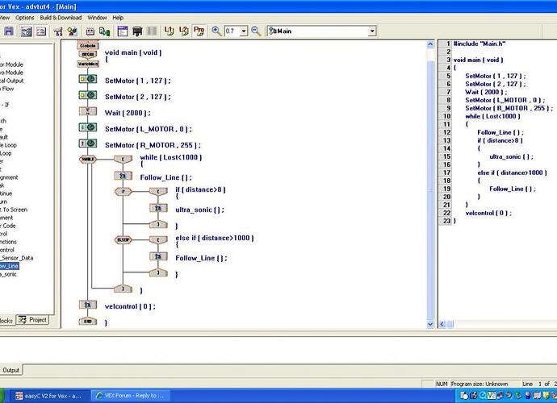
Task: Click '_Sensor_Data' item in left list
Action: 17,258
